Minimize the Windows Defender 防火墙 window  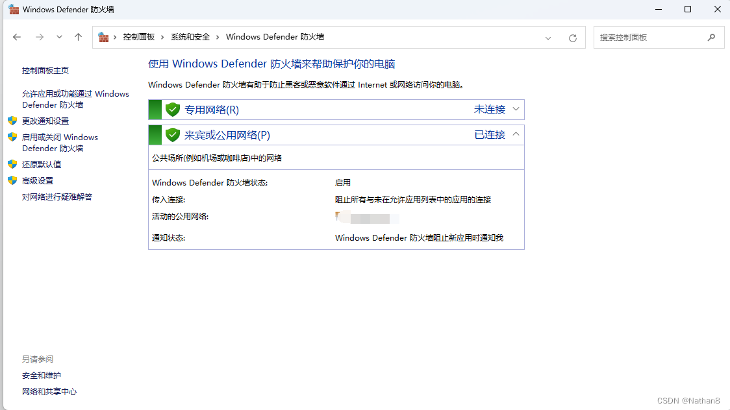pyautogui.click(x=659, y=9)
